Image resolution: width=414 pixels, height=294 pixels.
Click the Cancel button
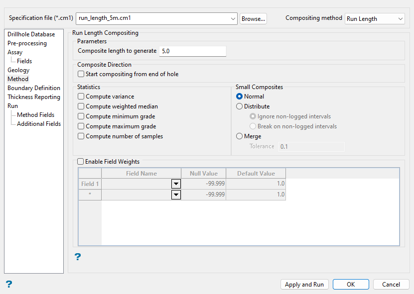pyautogui.click(x=391, y=285)
